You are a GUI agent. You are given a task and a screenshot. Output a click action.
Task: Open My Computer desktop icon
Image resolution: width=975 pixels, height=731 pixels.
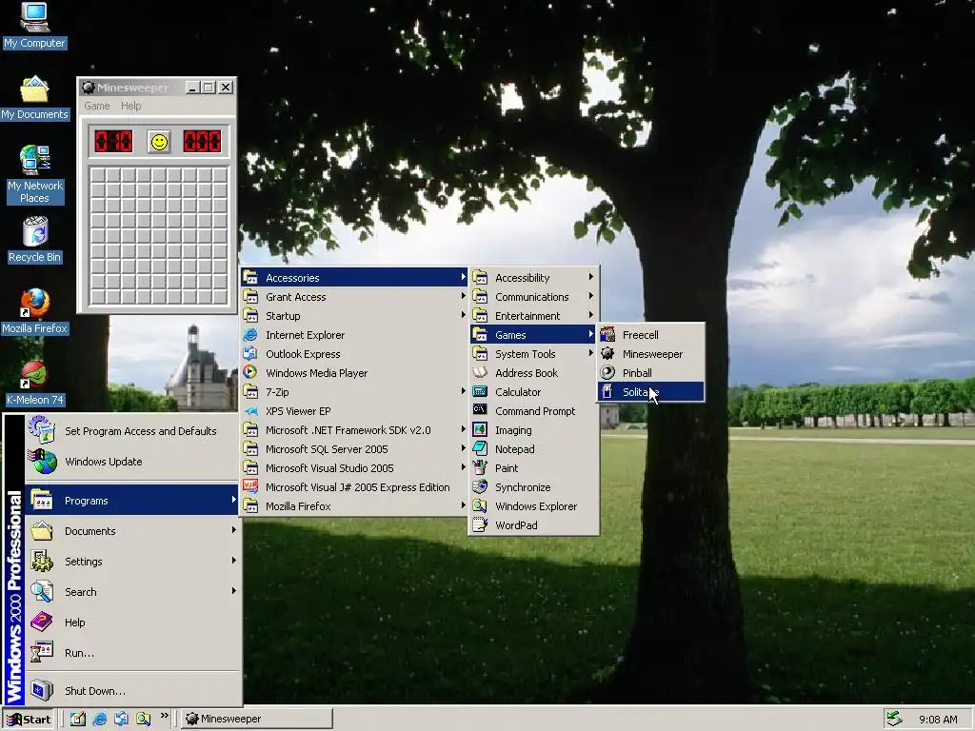point(34,26)
